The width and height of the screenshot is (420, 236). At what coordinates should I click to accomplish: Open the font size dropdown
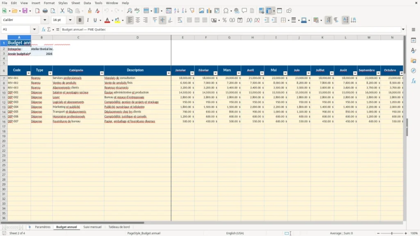pos(70,20)
